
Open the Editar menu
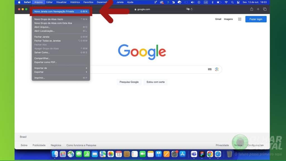49,2
